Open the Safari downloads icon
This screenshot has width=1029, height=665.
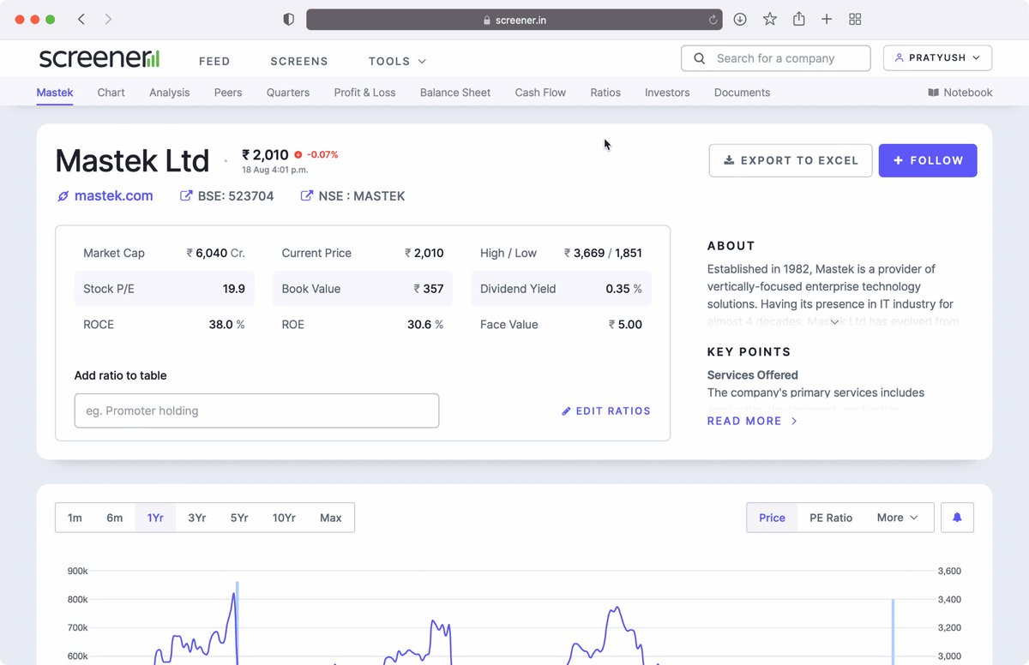[x=740, y=19]
